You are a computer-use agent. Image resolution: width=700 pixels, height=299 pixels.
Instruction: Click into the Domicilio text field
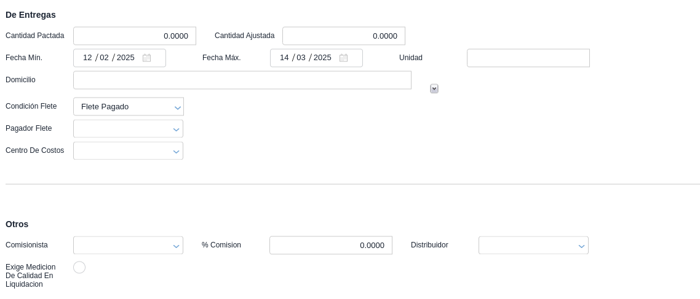pos(242,80)
